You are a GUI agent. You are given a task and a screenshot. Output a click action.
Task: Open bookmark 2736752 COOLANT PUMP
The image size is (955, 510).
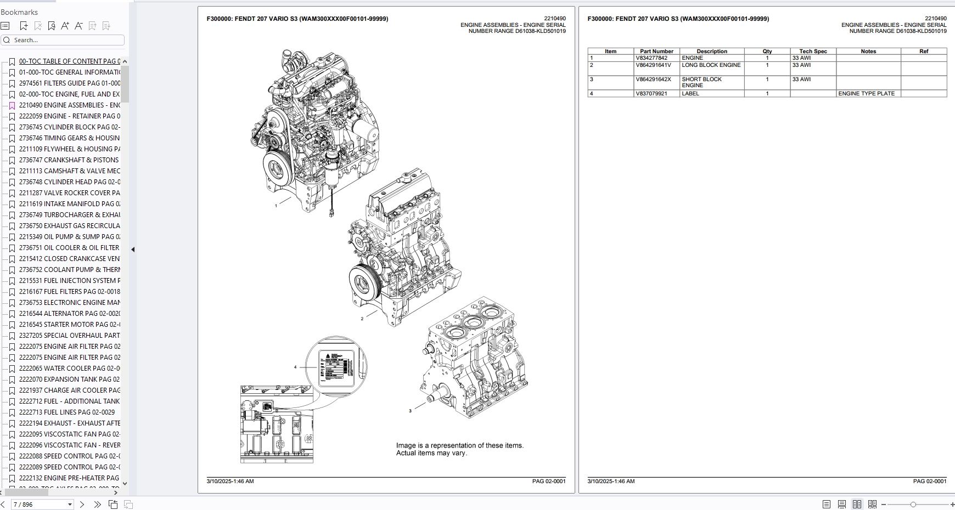pyautogui.click(x=69, y=270)
